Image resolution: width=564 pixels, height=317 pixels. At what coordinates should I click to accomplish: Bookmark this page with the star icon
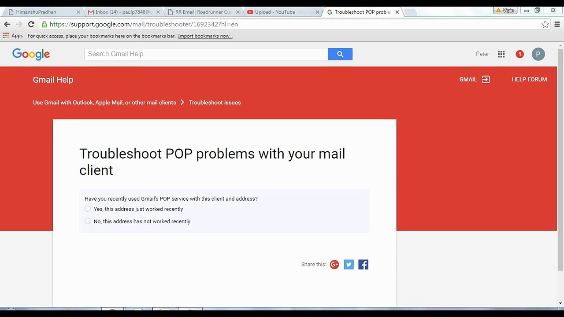tap(545, 24)
